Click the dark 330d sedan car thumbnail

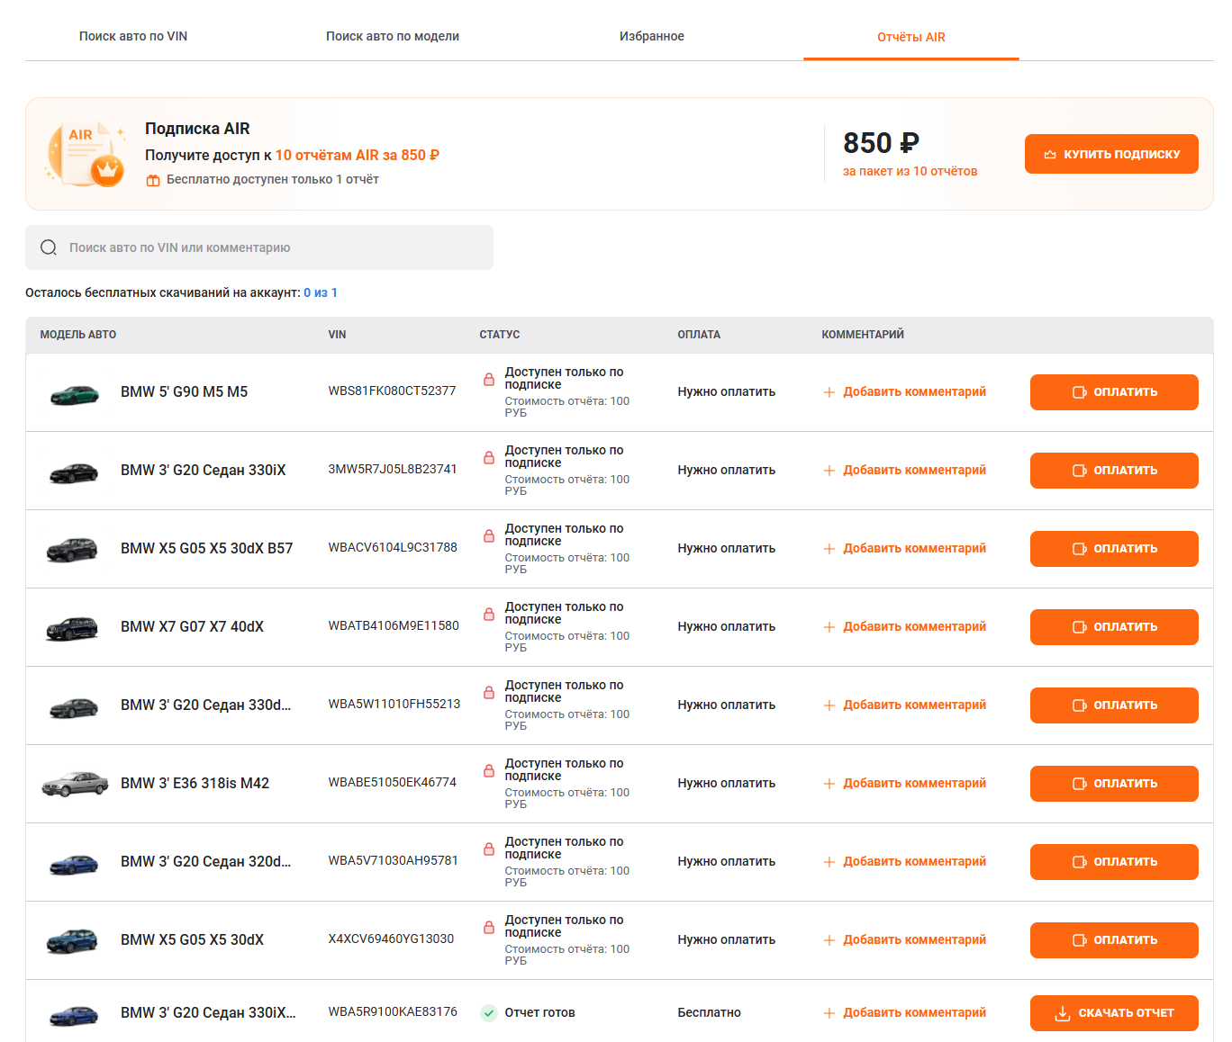click(x=74, y=707)
